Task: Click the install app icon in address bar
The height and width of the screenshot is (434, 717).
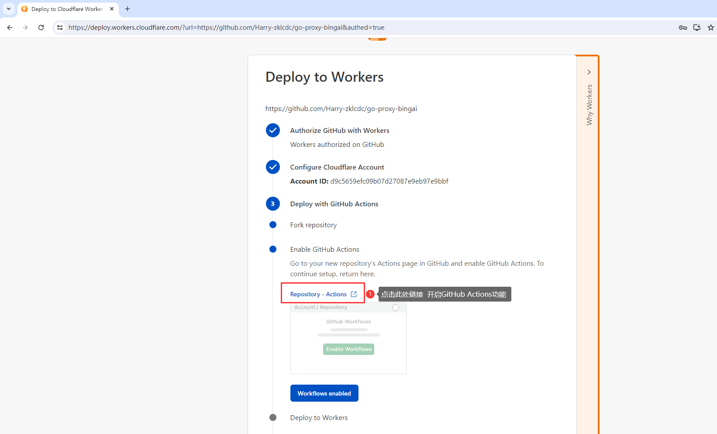Action: click(697, 28)
